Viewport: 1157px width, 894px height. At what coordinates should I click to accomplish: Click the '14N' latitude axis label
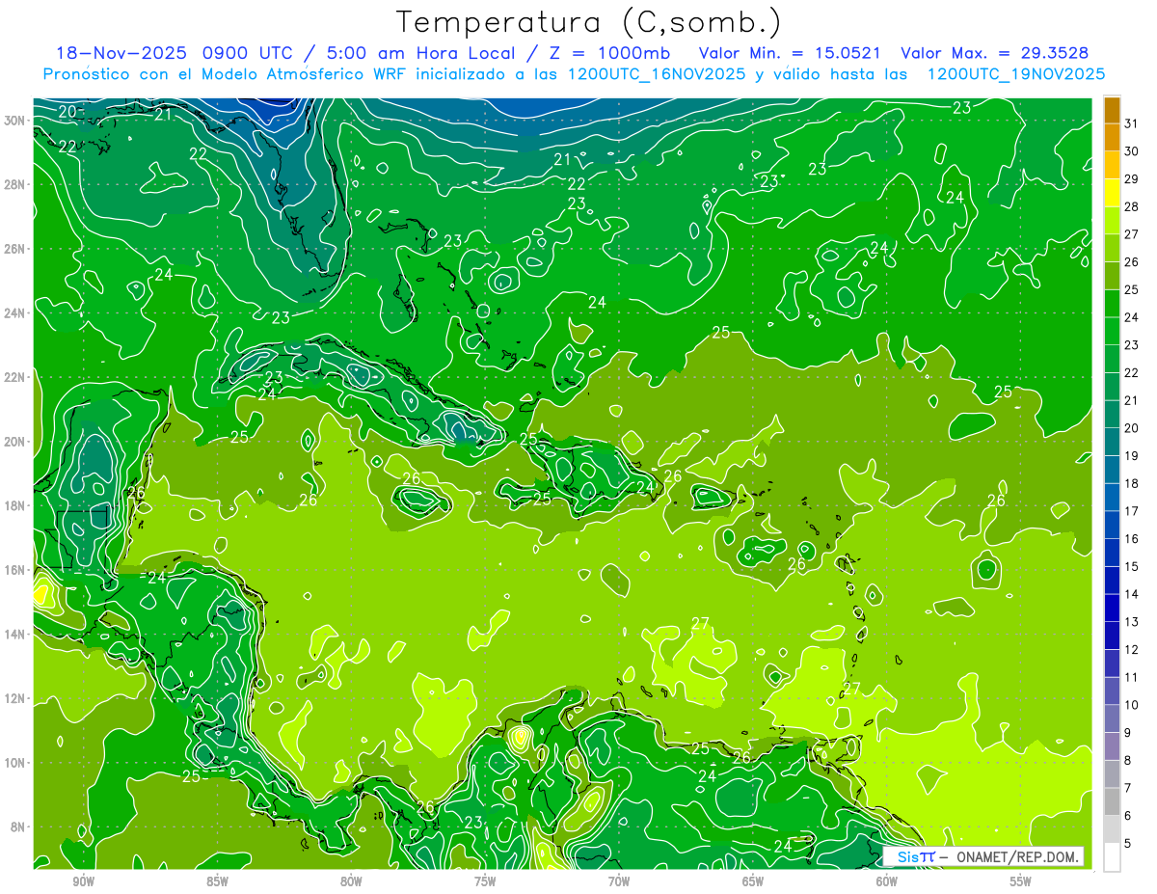(14, 635)
